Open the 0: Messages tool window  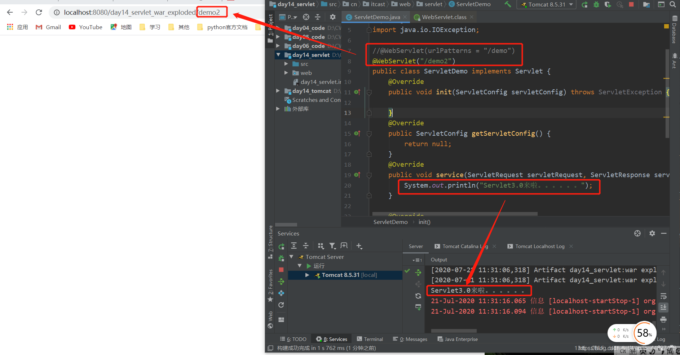410,339
